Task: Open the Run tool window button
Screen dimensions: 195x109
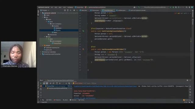Action: click(43, 100)
